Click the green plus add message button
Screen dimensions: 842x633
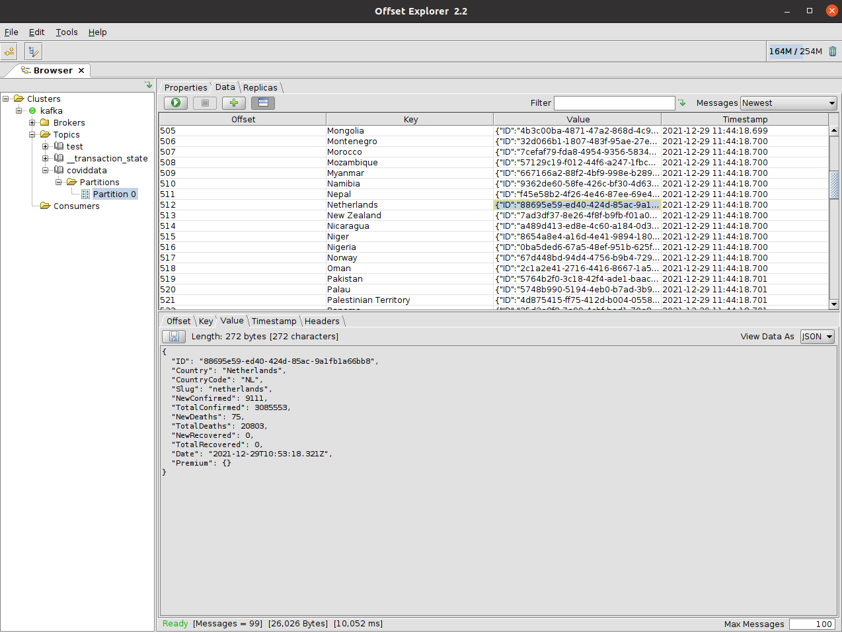pyautogui.click(x=234, y=103)
